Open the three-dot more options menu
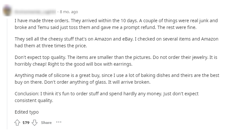The image size is (236, 131). tap(58, 122)
